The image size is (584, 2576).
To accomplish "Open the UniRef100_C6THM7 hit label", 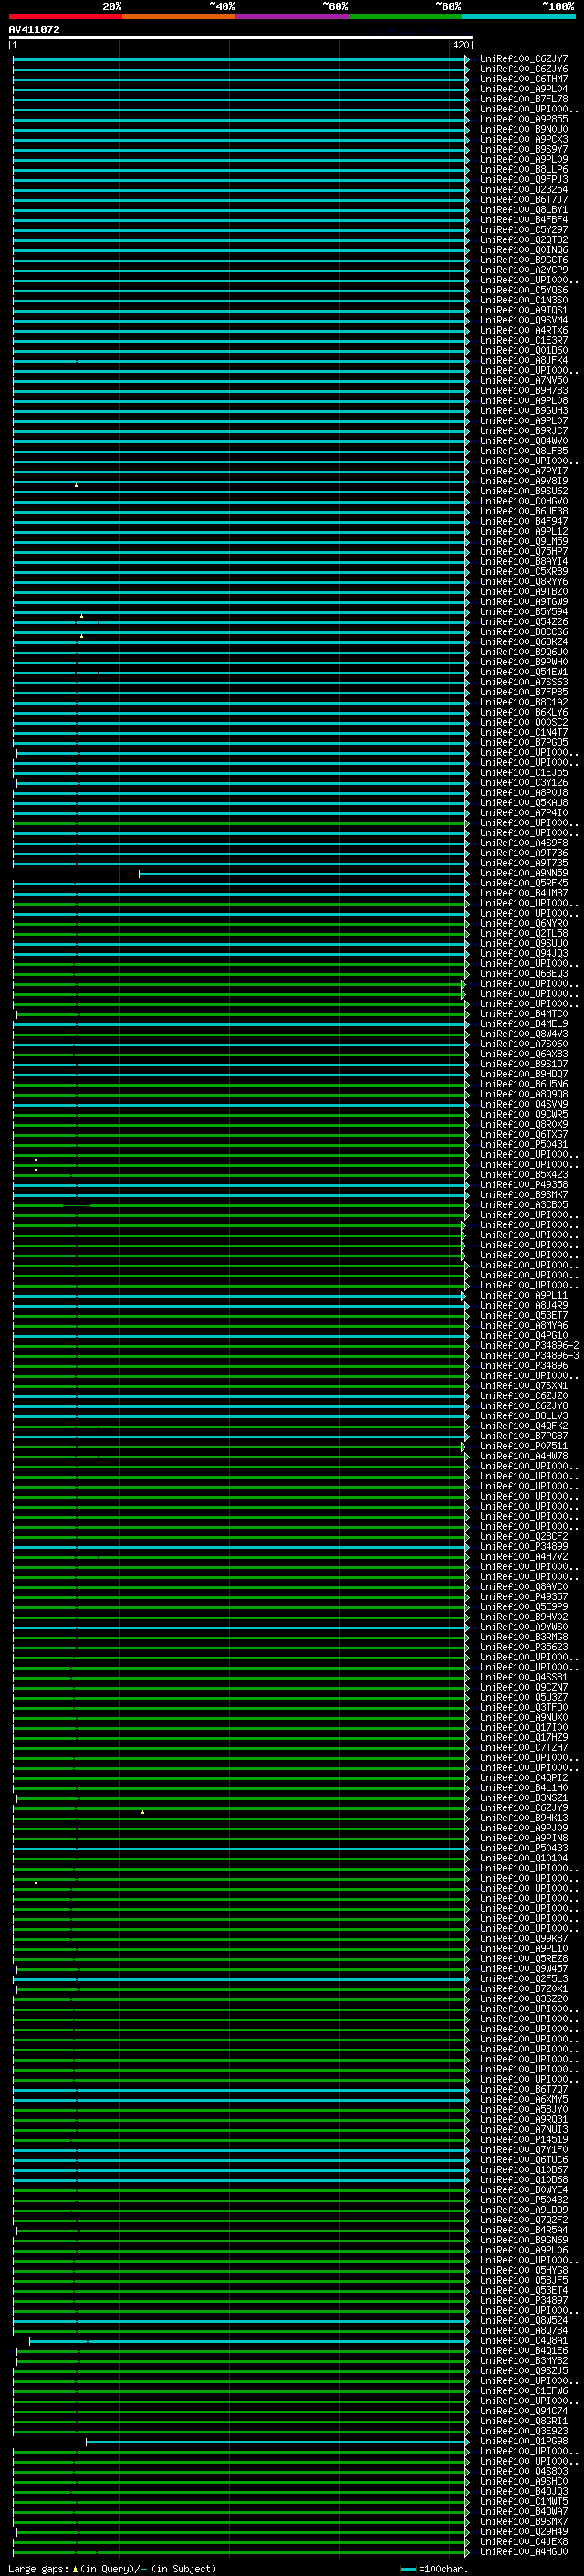I will coord(523,79).
